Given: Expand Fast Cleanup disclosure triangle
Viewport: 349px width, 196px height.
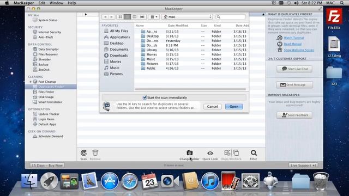Looking at the screenshot, I should [x=31, y=82].
